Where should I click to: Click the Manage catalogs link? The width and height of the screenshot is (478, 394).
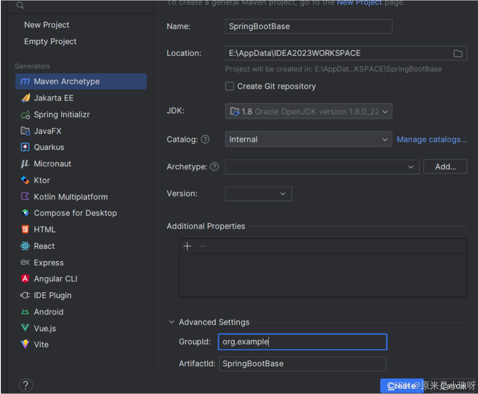click(x=432, y=139)
